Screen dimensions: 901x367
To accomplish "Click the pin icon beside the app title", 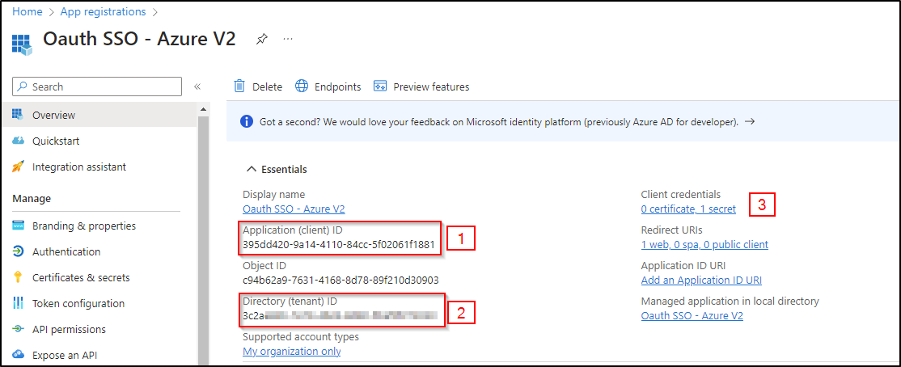I will 261,39.
